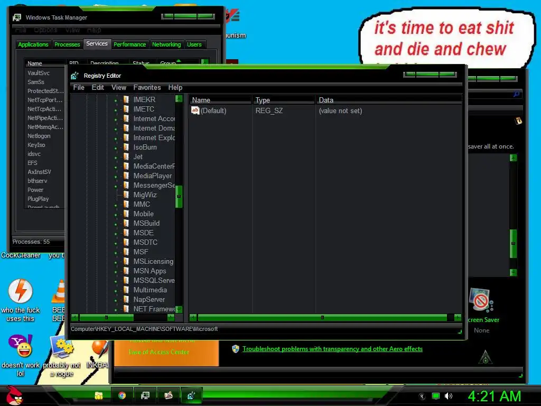Screen dimensions: 541x406
Task: Switch to Performance tab in Task Manager
Action: click(130, 44)
